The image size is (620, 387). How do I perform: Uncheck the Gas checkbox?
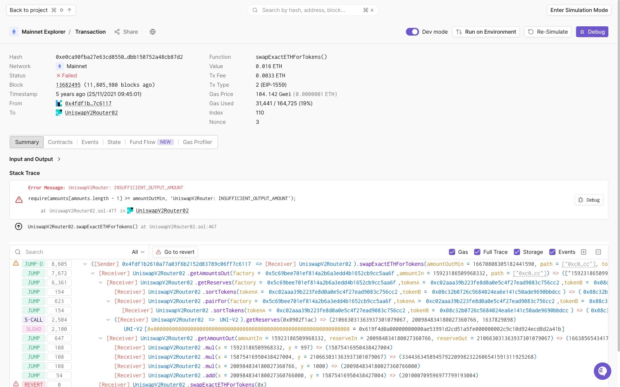coord(452,252)
